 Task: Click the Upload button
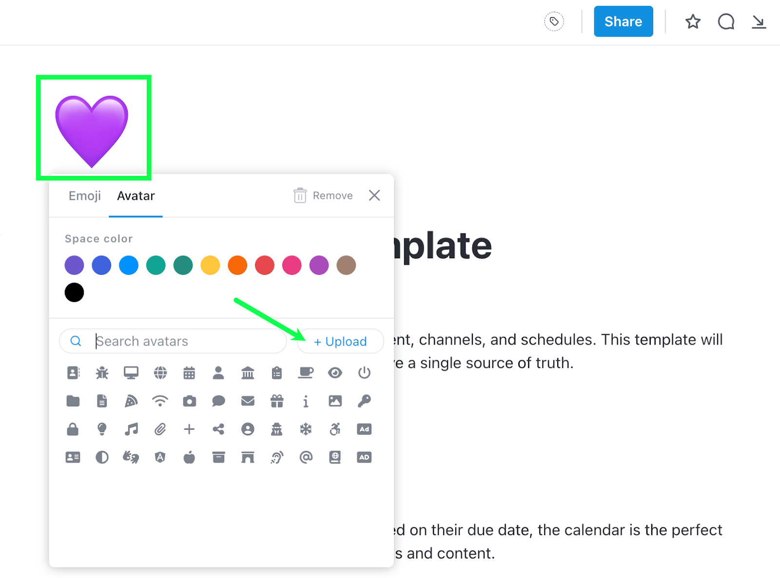340,341
